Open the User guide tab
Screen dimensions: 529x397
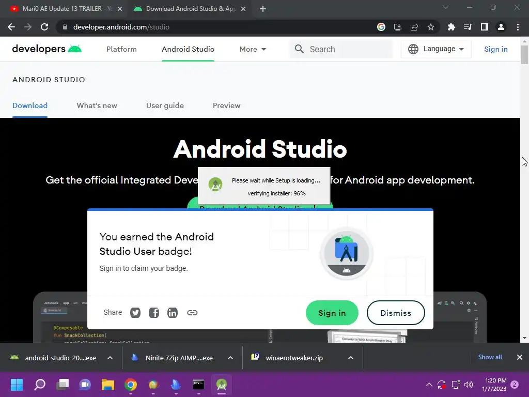(165, 105)
